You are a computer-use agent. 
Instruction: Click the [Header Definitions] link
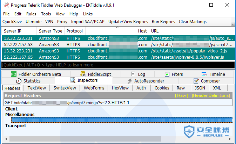coord(211,95)
